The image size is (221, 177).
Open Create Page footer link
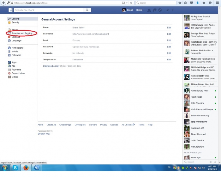coord(65,125)
